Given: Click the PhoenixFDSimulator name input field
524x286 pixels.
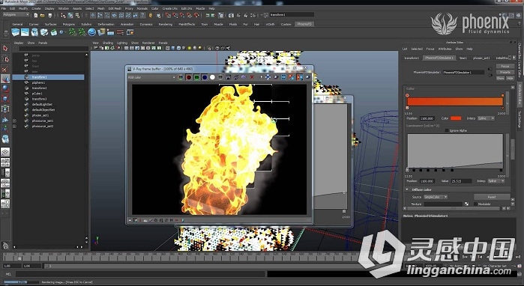Looking at the screenshot, I should pos(463,72).
